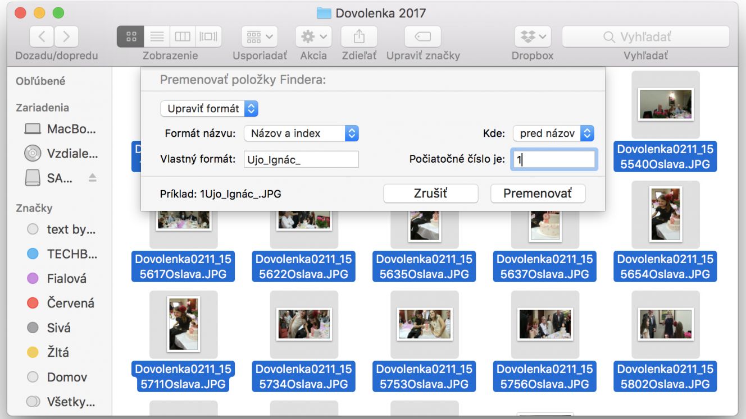The width and height of the screenshot is (746, 419).
Task: Click the Upraviť značky tag icon
Action: coord(422,36)
